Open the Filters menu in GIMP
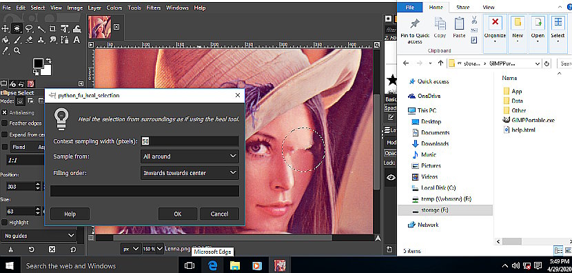Viewport: 572px width, 273px height. (154, 8)
